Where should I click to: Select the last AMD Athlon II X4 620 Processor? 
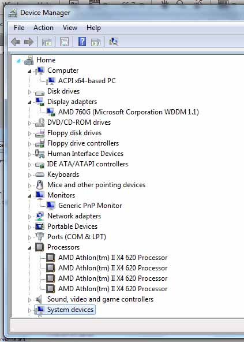pyautogui.click(x=113, y=289)
